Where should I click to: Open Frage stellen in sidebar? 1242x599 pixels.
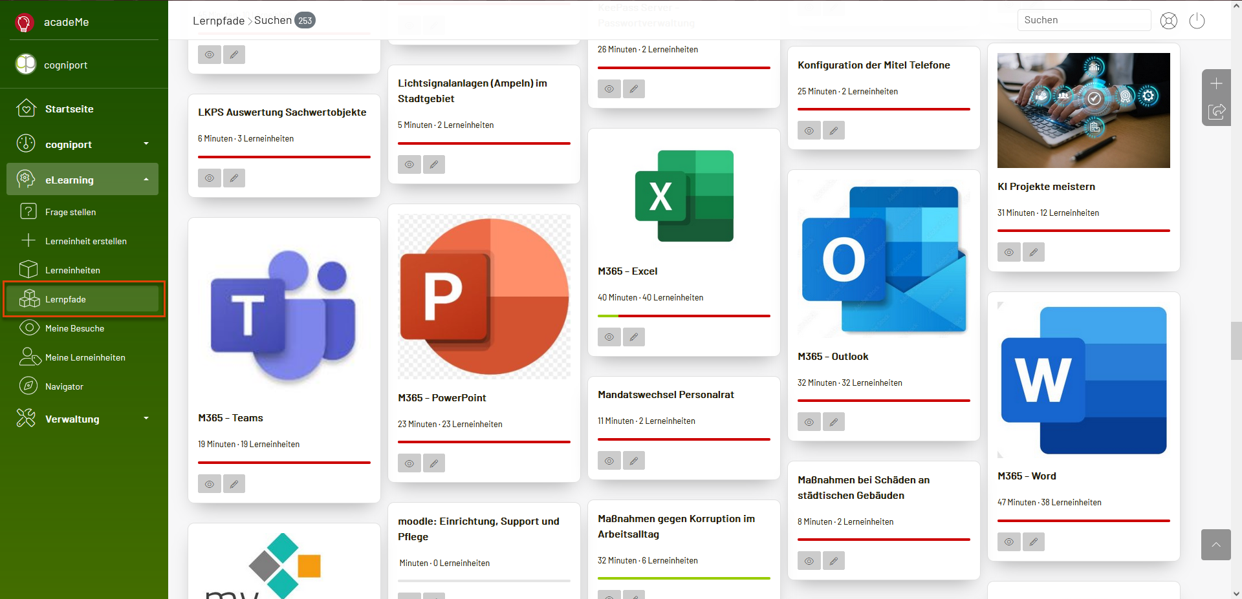pyautogui.click(x=71, y=212)
